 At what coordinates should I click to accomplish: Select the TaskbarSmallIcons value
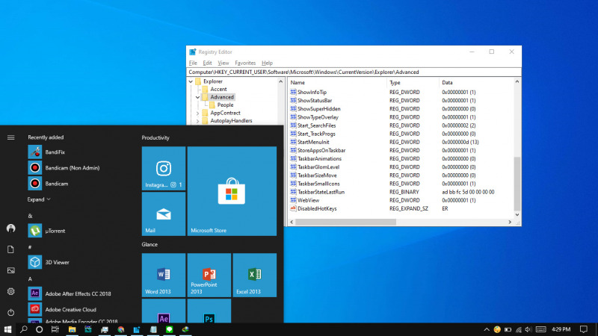pyautogui.click(x=318, y=184)
